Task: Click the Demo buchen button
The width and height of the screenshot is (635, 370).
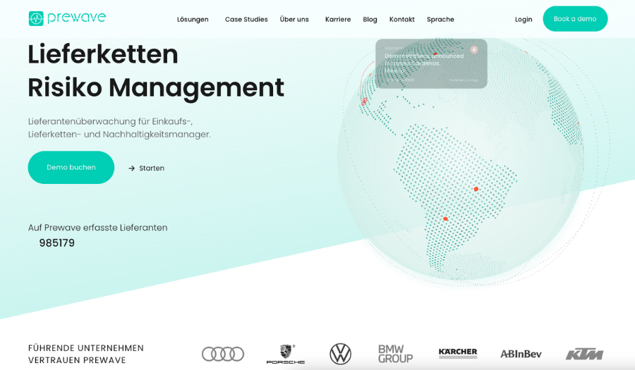Action: point(71,168)
